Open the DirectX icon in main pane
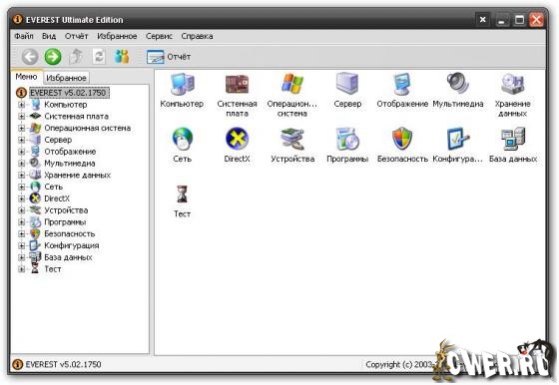 click(x=238, y=139)
